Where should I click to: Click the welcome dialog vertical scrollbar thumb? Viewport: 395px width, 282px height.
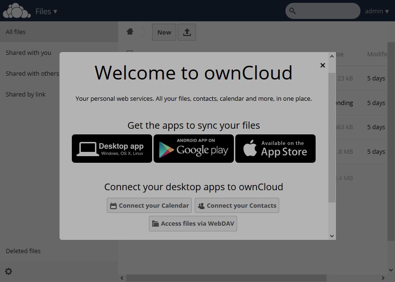coord(332,138)
